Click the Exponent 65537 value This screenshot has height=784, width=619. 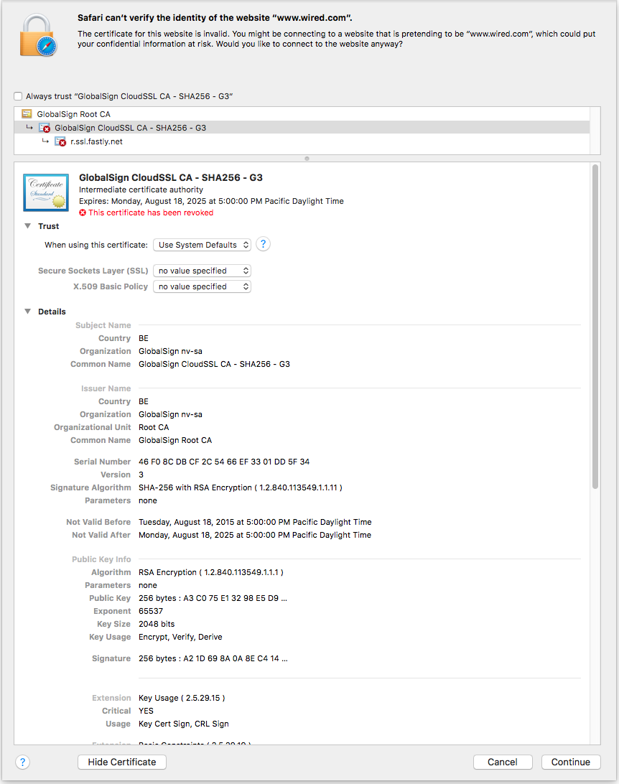(151, 611)
